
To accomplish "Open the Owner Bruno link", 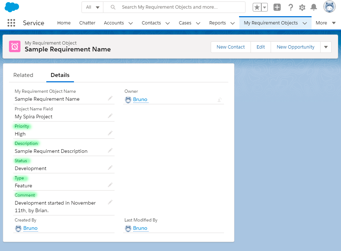I will pos(140,100).
